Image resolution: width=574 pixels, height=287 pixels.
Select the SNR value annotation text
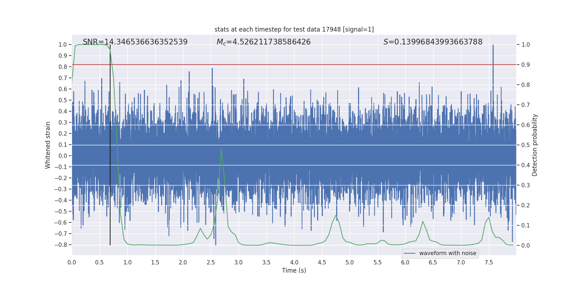[135, 42]
